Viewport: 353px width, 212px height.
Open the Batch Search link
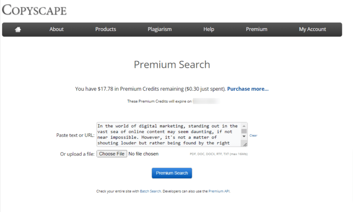[x=150, y=191]
